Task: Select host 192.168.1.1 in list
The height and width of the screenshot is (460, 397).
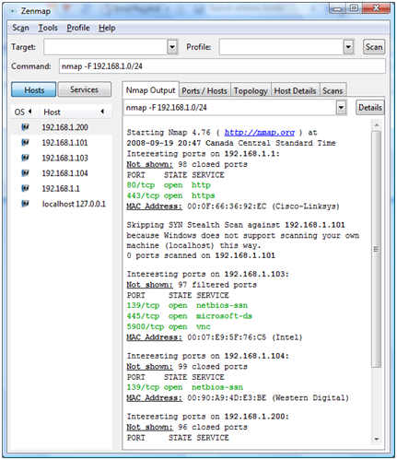Action: pyautogui.click(x=62, y=188)
